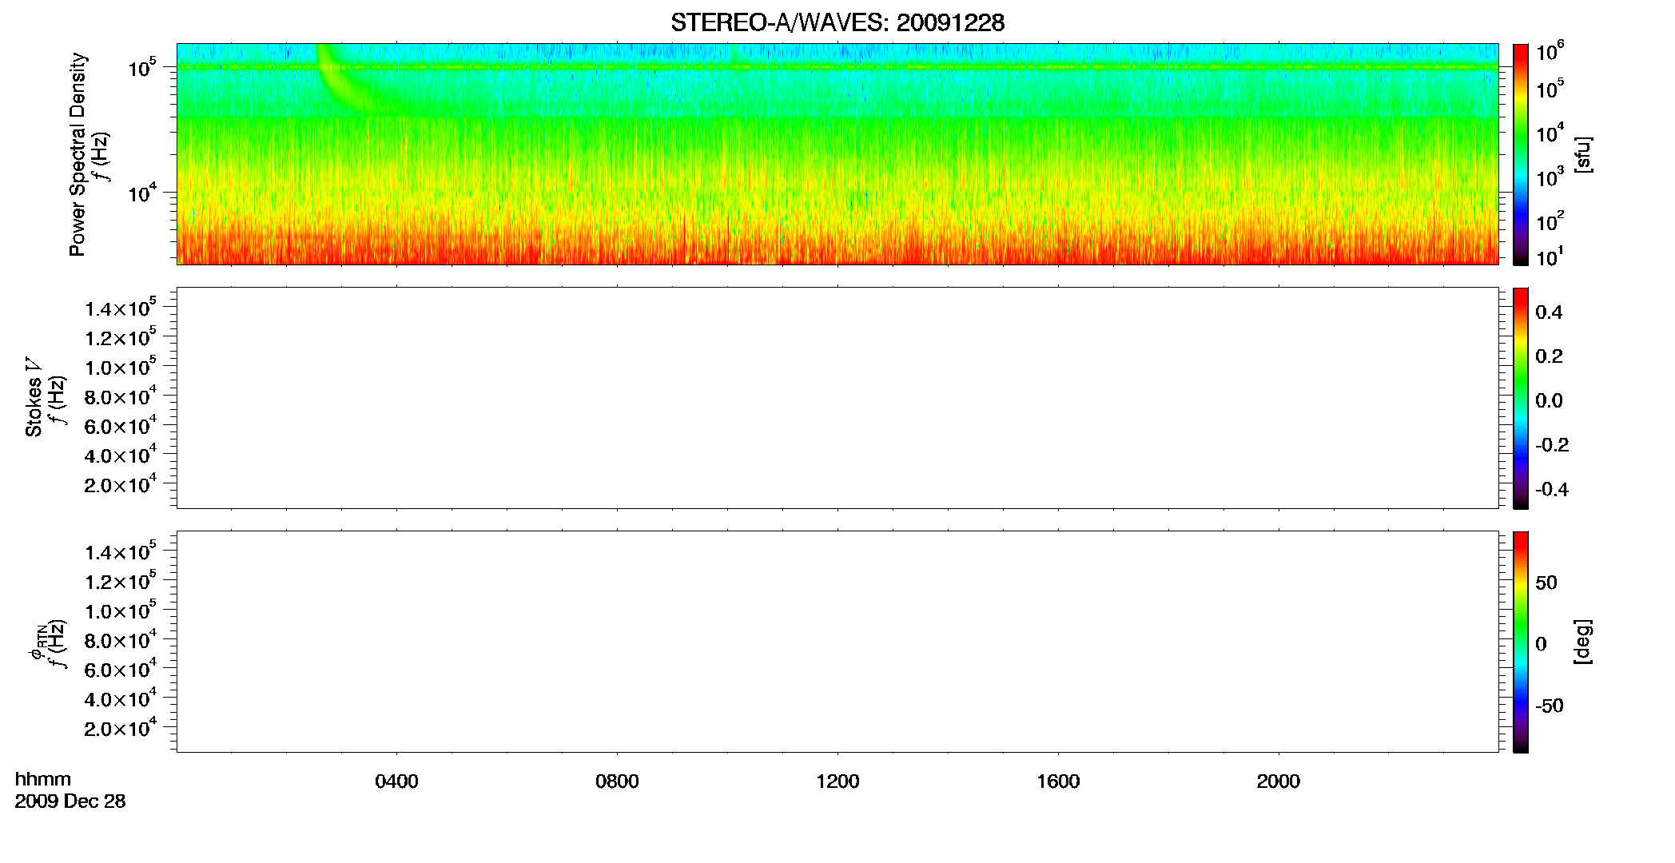The width and height of the screenshot is (1675, 863).
Task: Click the hhmm time format label
Action: click(x=43, y=779)
